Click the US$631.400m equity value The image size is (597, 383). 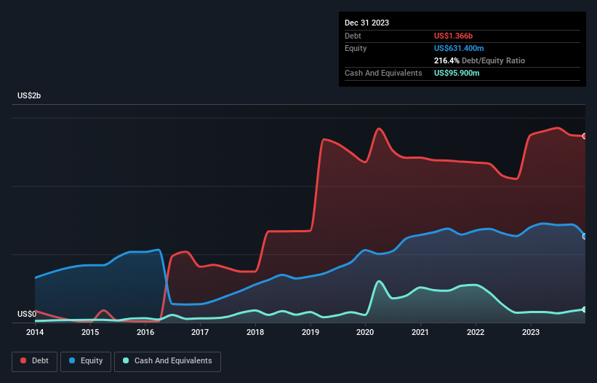(459, 48)
